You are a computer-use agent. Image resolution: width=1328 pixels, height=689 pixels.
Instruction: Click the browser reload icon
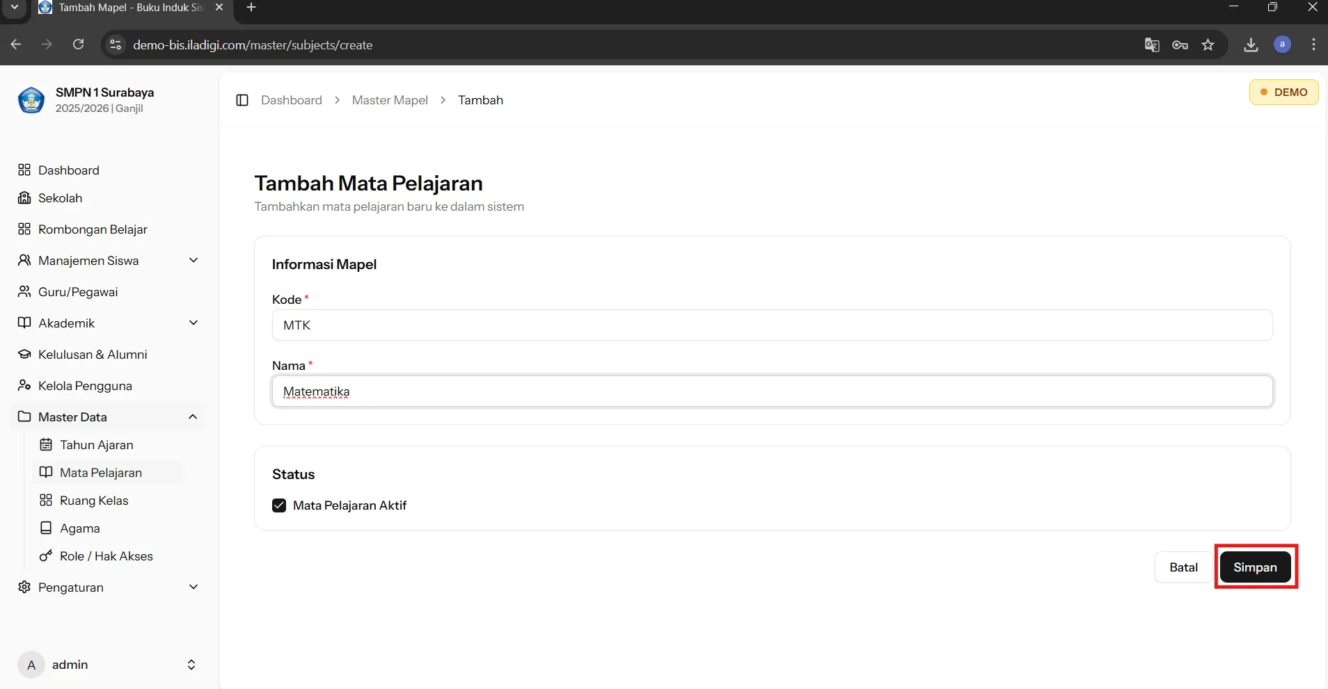pos(79,44)
